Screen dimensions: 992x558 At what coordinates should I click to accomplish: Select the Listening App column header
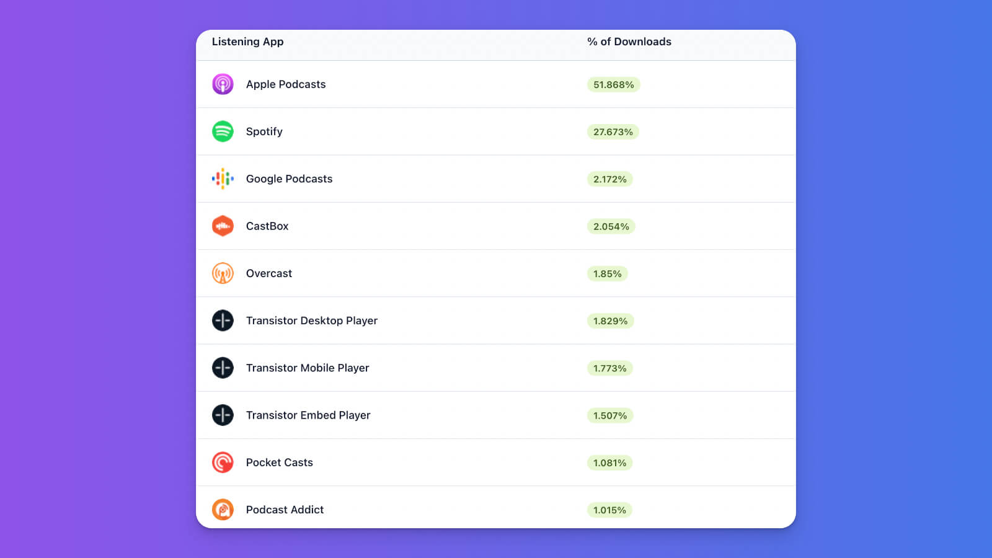tap(247, 42)
